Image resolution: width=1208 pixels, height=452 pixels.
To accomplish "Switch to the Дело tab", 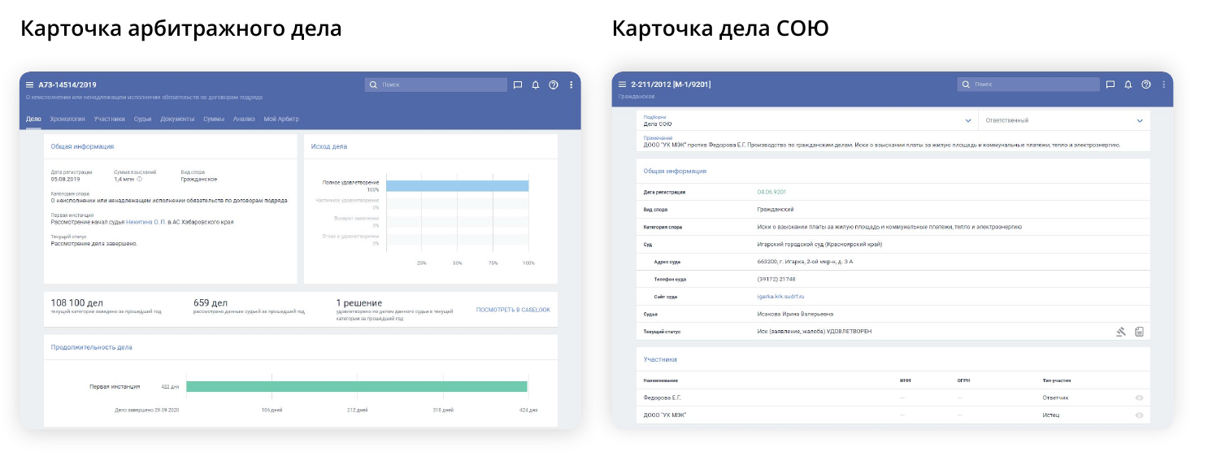I will (x=33, y=119).
